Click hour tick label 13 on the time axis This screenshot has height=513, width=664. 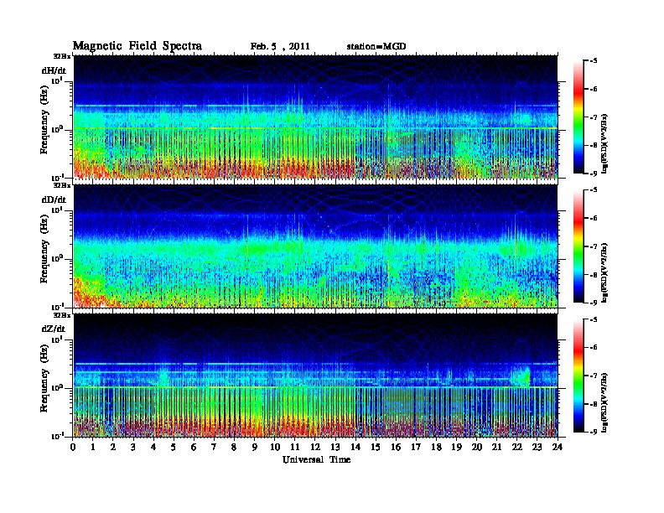[x=335, y=447]
